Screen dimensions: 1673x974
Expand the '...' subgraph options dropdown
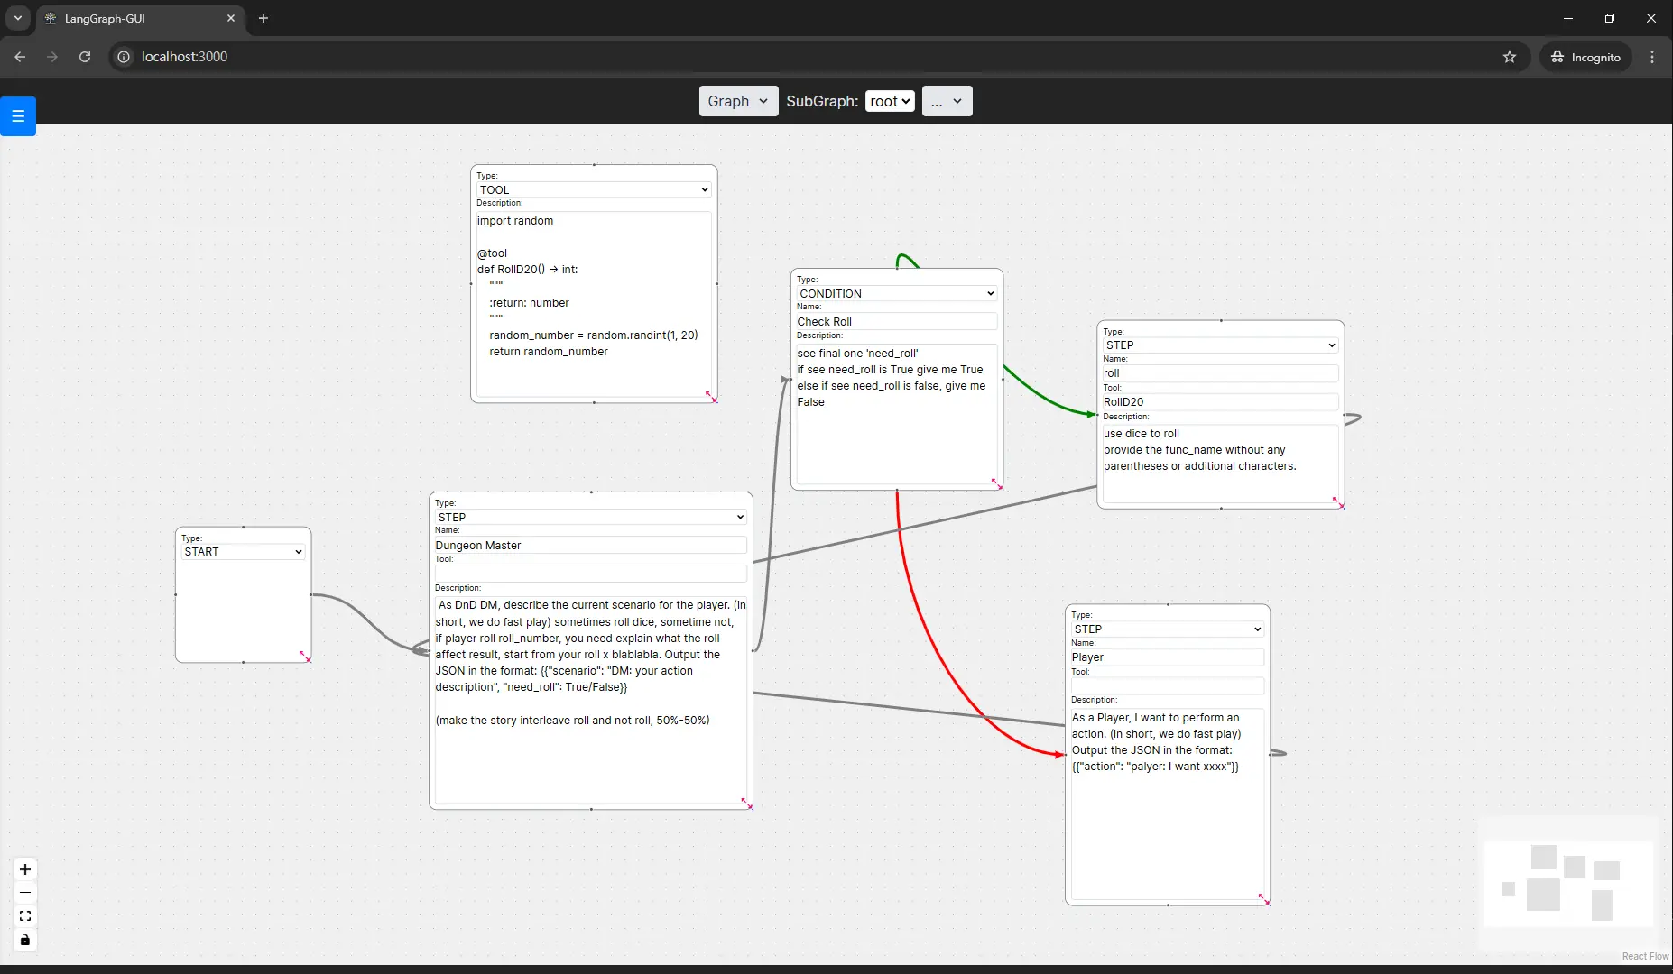click(946, 101)
